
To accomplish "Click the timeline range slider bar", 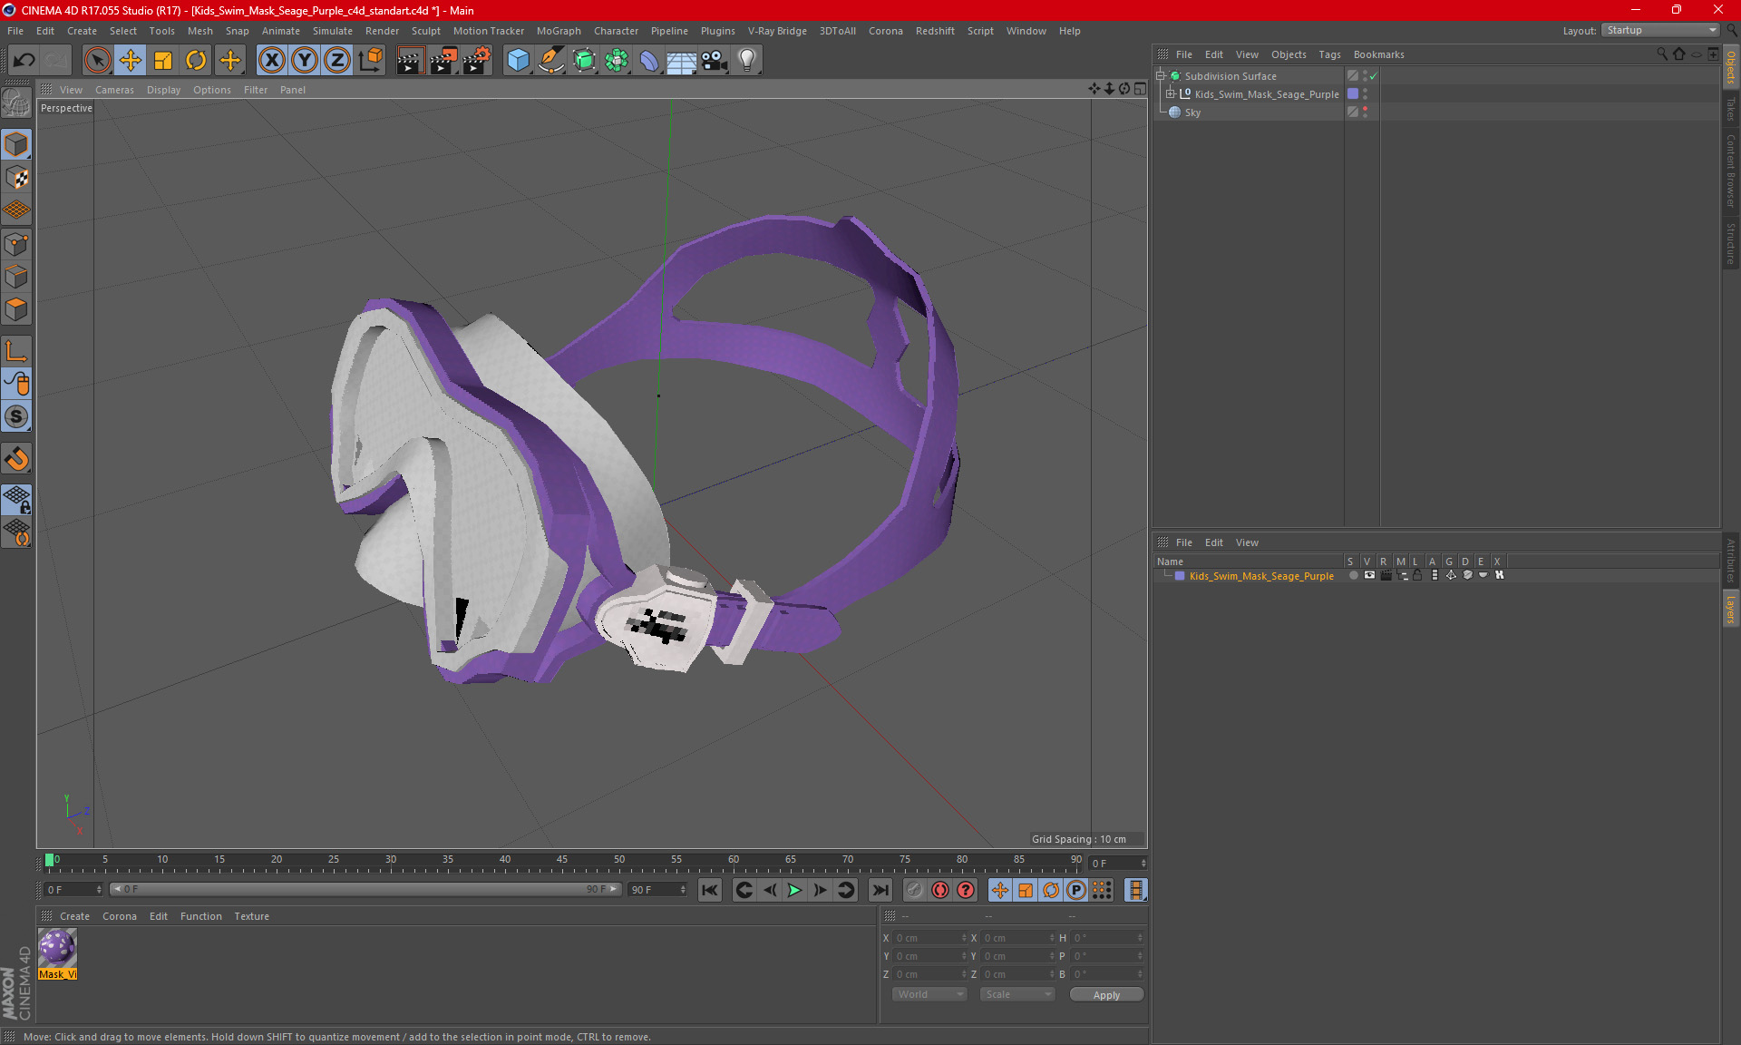I will 365,890.
